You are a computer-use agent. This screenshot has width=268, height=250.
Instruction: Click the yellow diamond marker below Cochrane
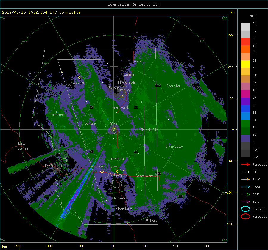tap(102, 172)
